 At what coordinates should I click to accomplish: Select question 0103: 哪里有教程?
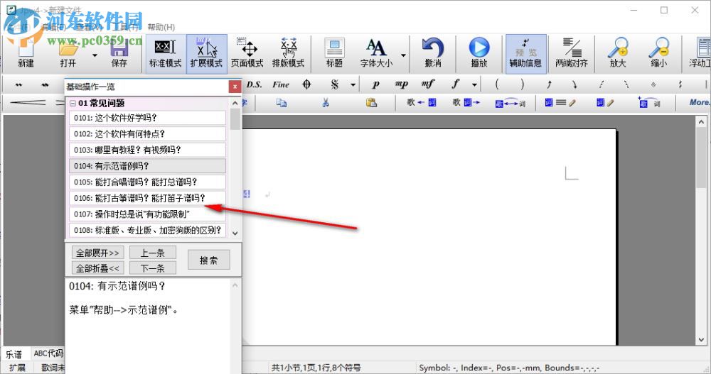coord(147,150)
